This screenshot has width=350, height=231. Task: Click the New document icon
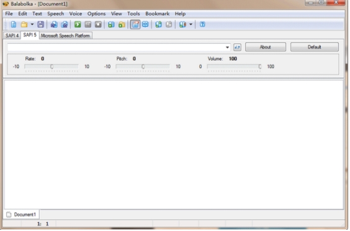click(14, 25)
